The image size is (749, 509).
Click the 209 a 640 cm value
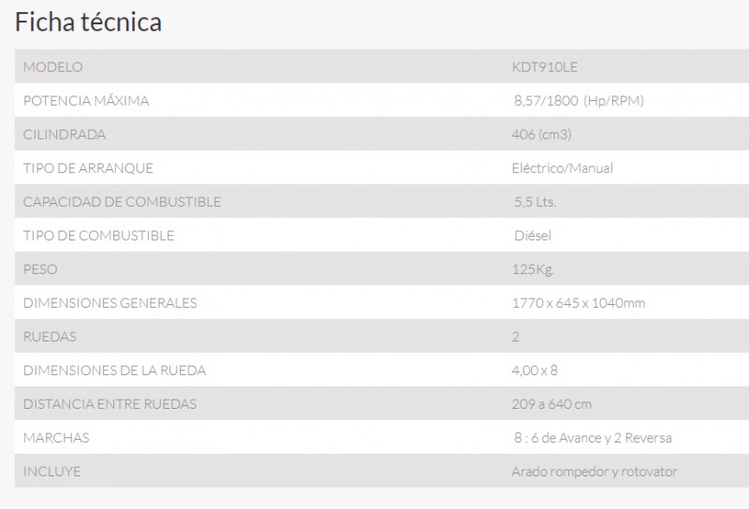coord(551,404)
